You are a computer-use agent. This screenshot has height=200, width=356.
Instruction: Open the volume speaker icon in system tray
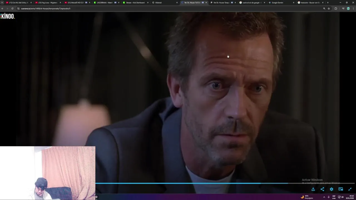click(342, 197)
